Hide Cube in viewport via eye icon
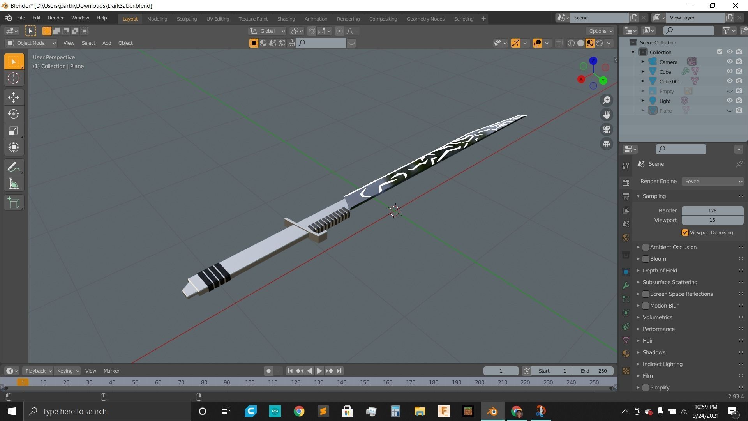Viewport: 748px width, 421px height. (x=729, y=71)
